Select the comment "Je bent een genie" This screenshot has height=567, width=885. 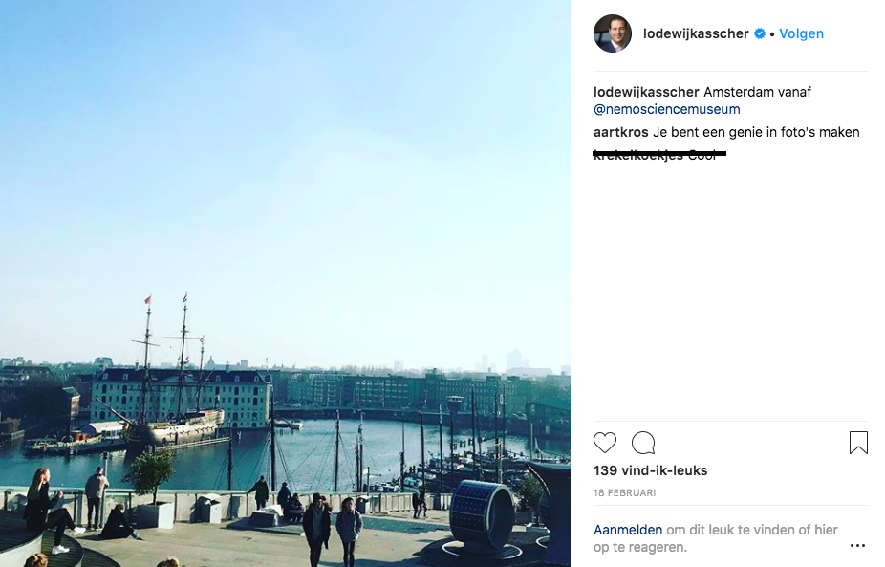756,132
